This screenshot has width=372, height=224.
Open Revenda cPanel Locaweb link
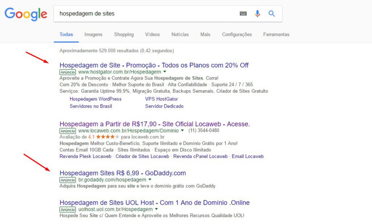[201, 156]
